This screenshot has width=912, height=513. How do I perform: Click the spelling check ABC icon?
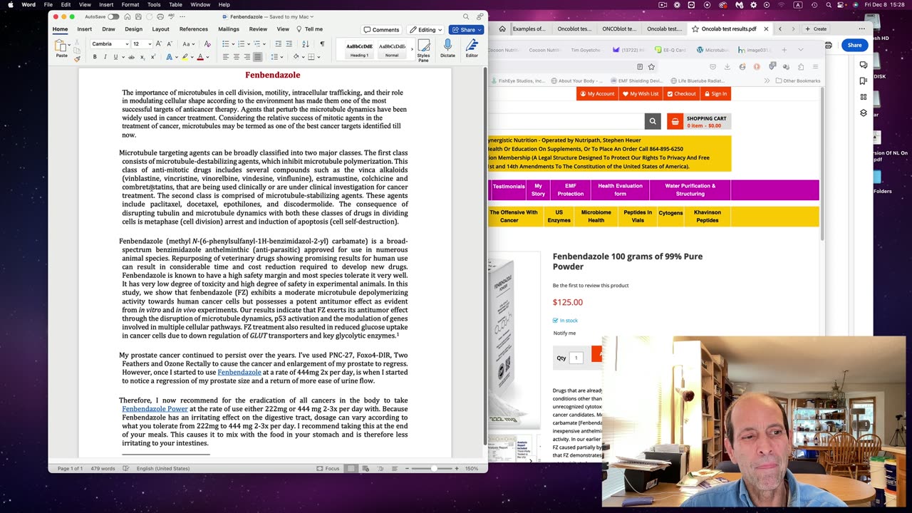[x=172, y=16]
